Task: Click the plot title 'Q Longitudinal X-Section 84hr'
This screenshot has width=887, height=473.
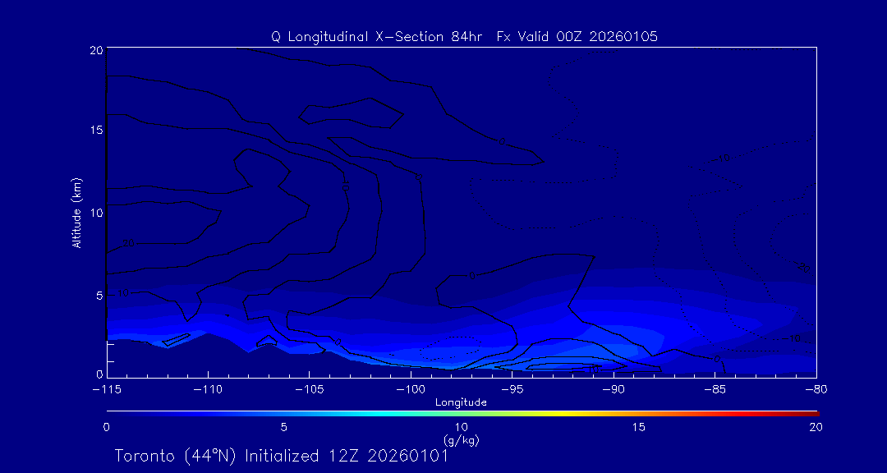Action: pyautogui.click(x=376, y=37)
